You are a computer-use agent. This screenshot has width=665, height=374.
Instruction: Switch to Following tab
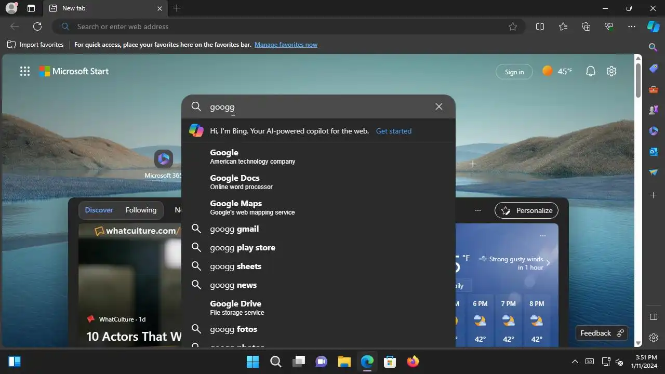(141, 210)
